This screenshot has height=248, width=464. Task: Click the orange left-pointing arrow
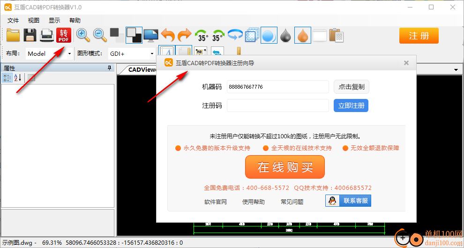[168, 35]
